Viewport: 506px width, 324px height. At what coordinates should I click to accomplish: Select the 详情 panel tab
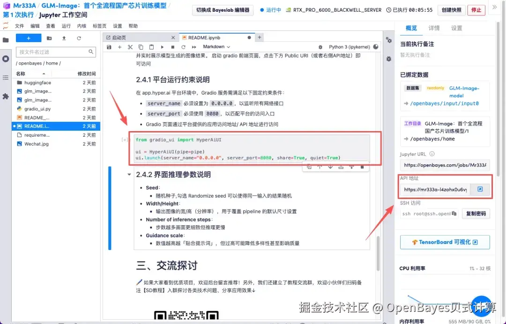[434, 28]
